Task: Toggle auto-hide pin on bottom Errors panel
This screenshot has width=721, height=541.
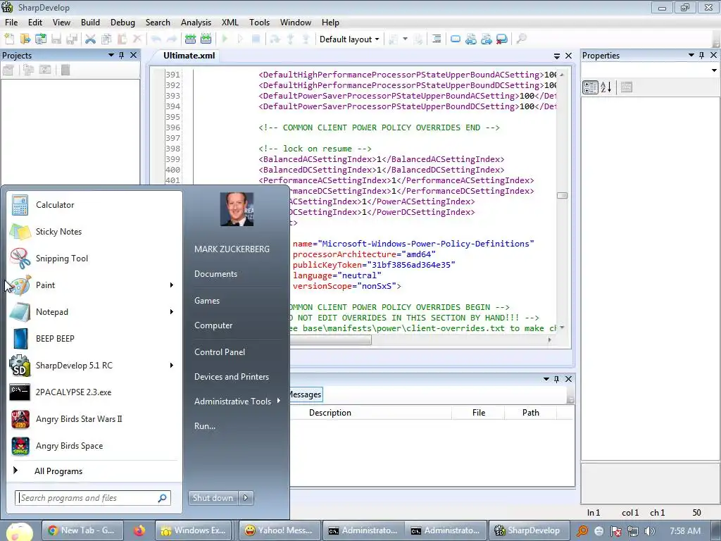Action: (x=556, y=379)
